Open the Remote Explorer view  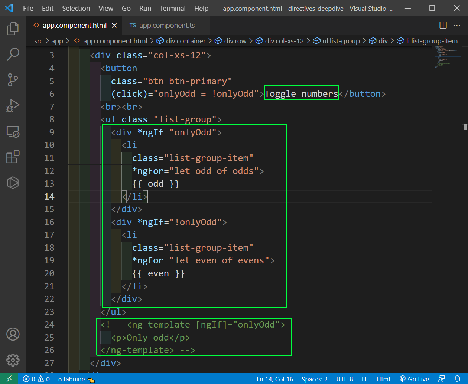click(13, 131)
